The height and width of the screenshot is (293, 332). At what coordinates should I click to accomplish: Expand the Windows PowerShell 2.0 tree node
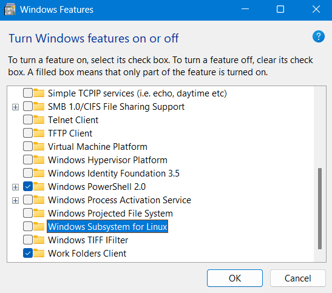(15, 187)
